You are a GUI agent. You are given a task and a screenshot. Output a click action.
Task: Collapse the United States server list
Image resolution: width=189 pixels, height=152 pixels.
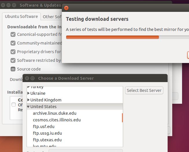coord(28,107)
